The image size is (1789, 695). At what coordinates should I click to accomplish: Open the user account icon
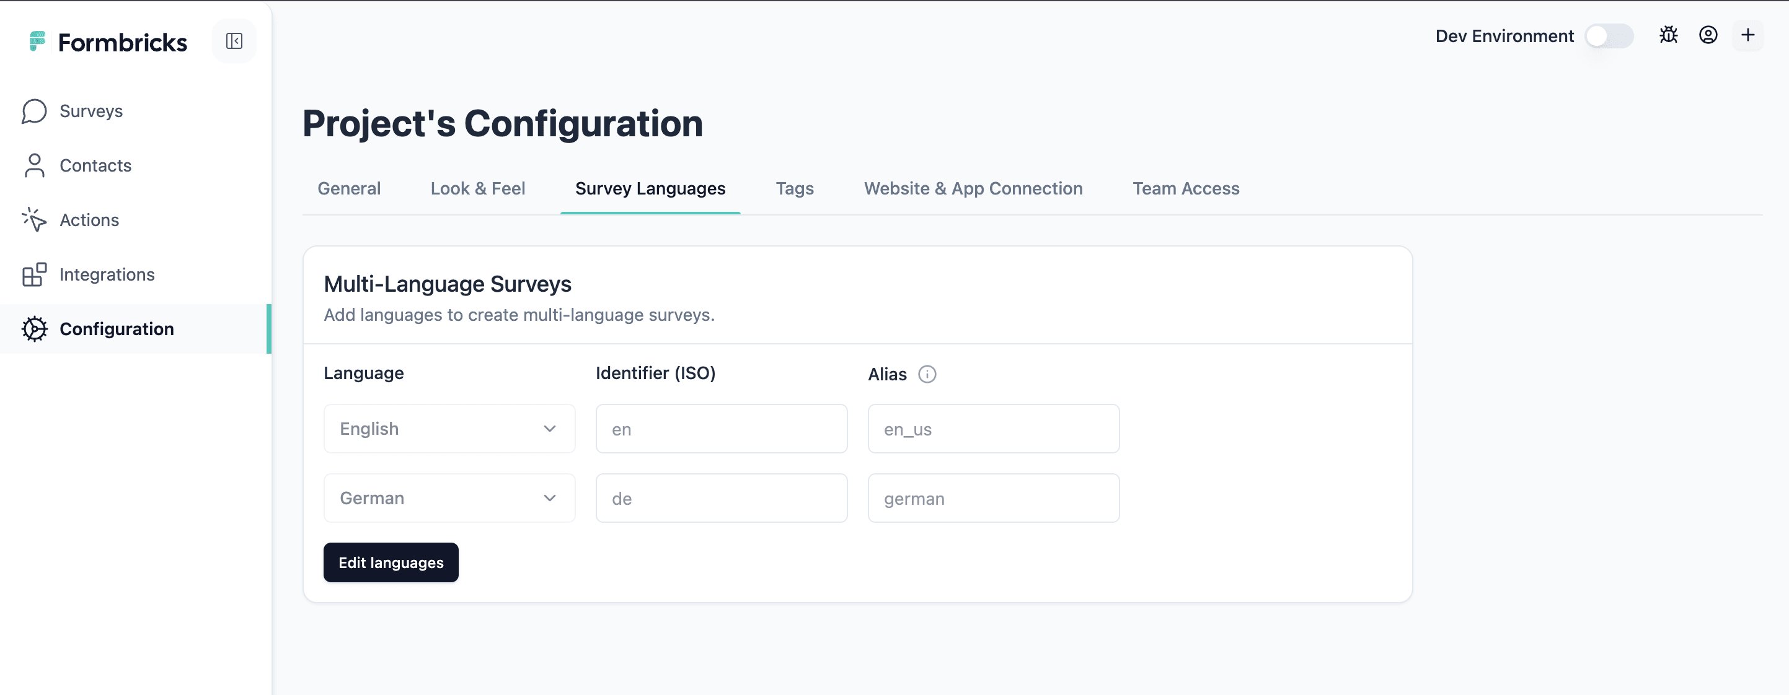coord(1708,35)
